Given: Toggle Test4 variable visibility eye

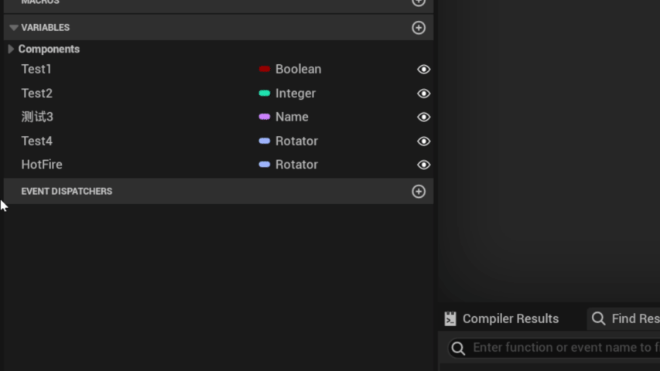Looking at the screenshot, I should 423,141.
